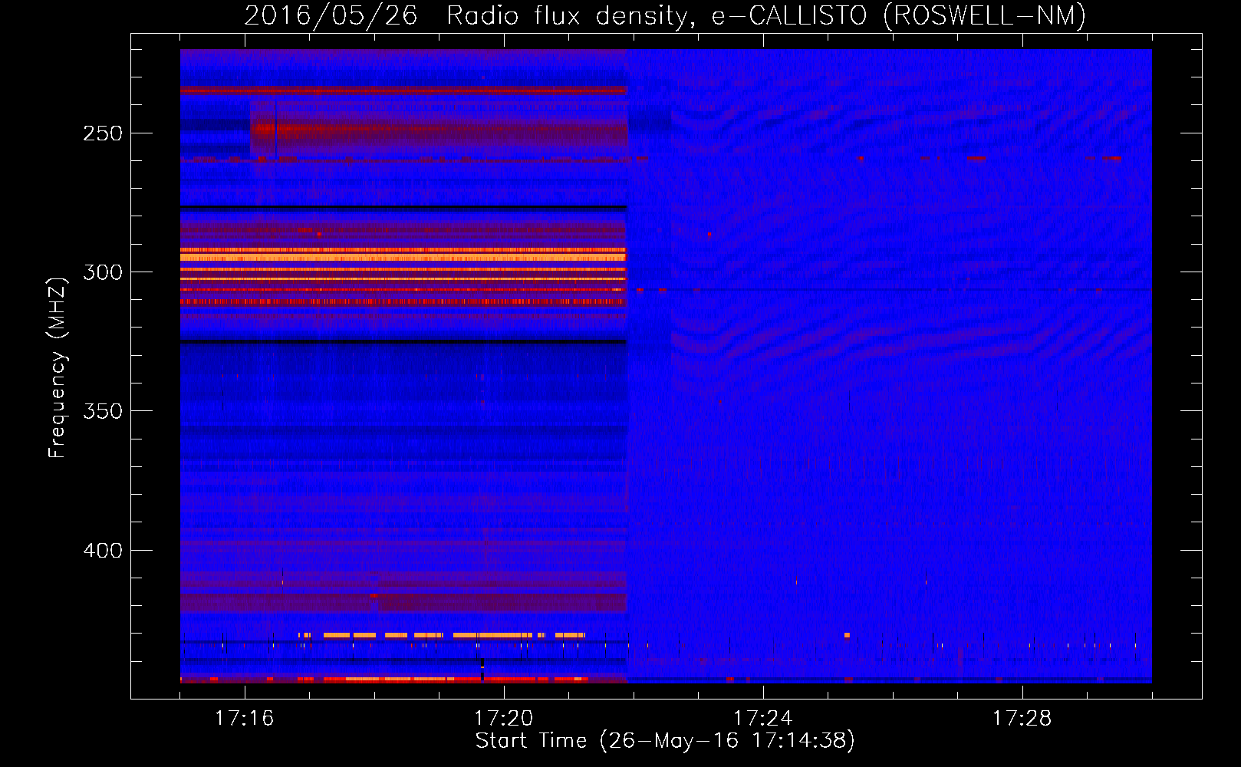Image resolution: width=1241 pixels, height=767 pixels.
Task: Click the 'Radio flux density' title text
Action: pyautogui.click(x=571, y=15)
